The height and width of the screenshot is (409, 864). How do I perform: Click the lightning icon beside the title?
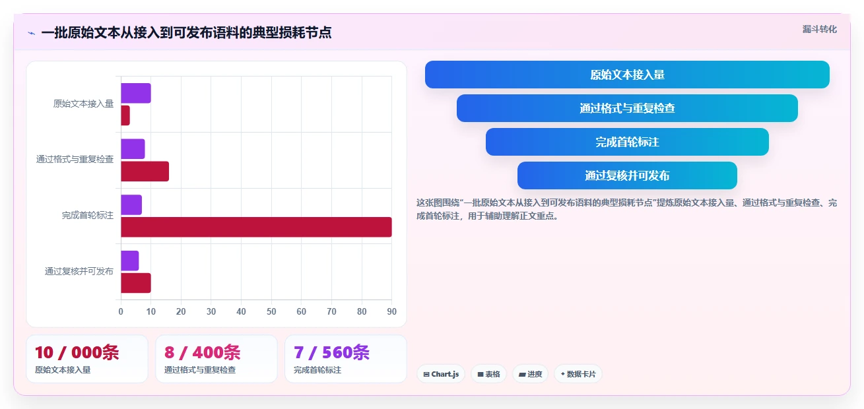point(31,33)
